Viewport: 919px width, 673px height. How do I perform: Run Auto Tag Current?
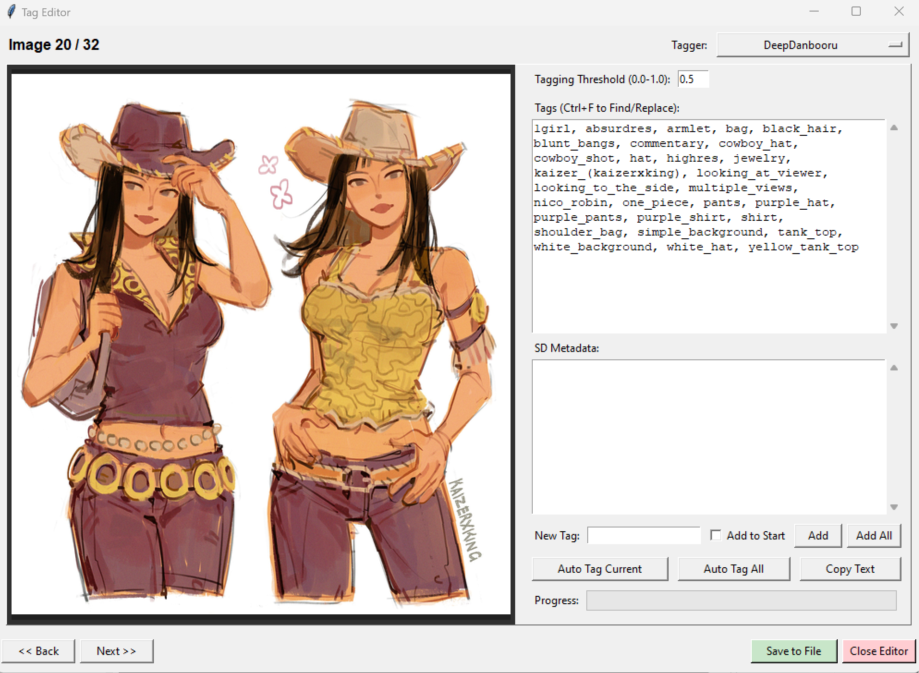599,569
